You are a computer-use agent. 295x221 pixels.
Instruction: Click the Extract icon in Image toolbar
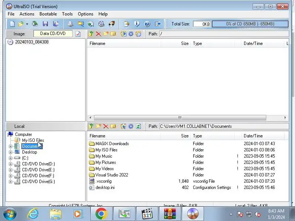(124, 34)
